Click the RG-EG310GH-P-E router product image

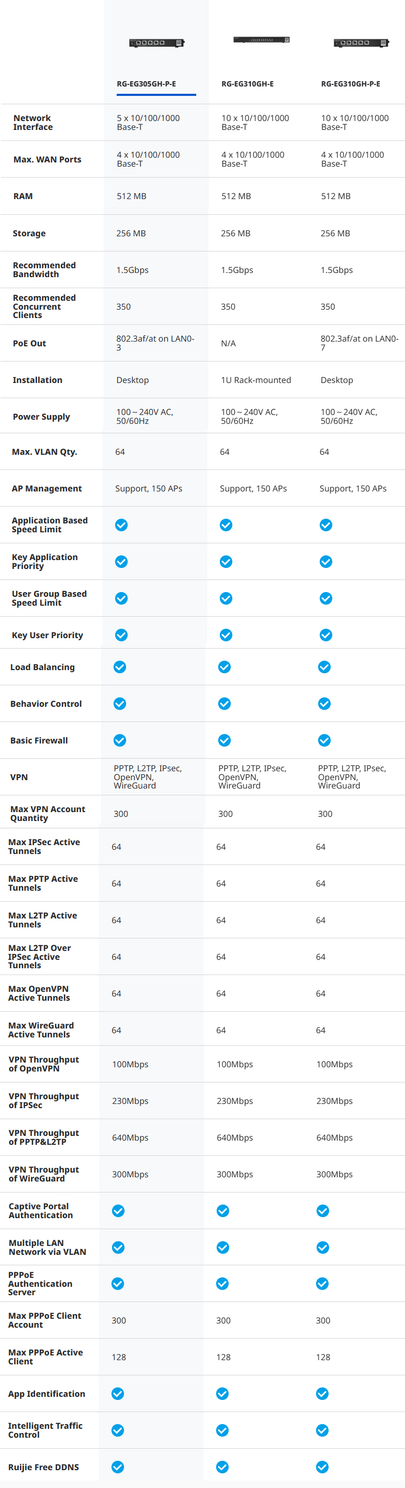[361, 43]
